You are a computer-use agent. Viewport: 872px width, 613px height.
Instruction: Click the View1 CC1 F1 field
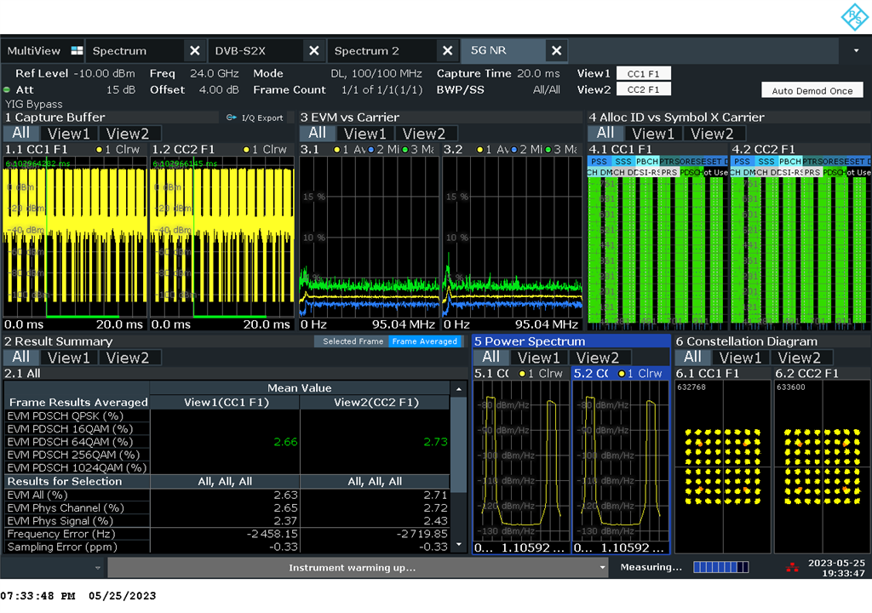point(644,73)
